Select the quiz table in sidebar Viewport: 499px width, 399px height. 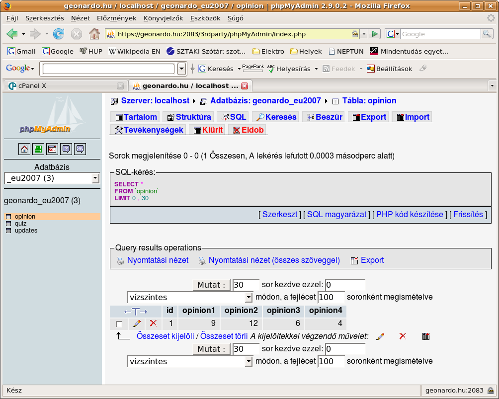20,224
